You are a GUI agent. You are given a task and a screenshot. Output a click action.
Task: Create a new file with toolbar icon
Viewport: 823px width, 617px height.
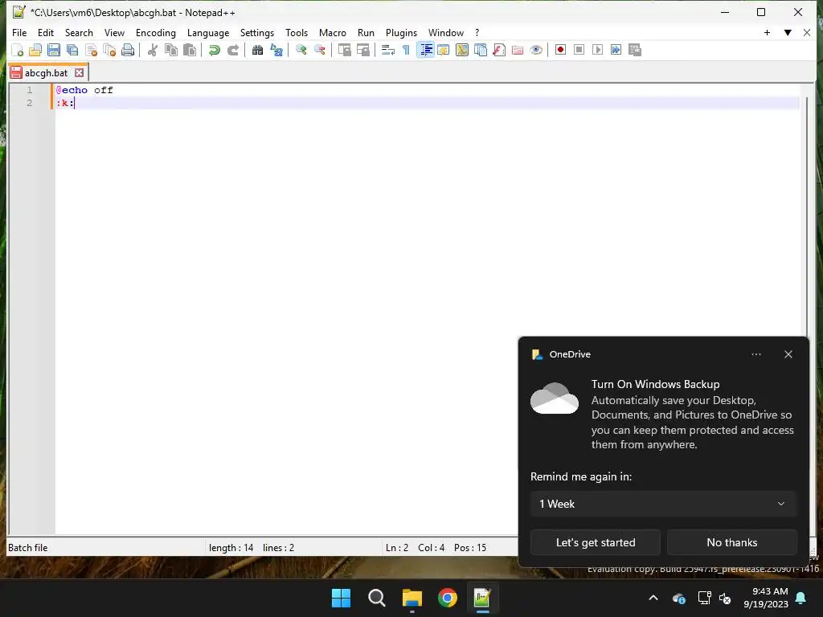point(18,50)
